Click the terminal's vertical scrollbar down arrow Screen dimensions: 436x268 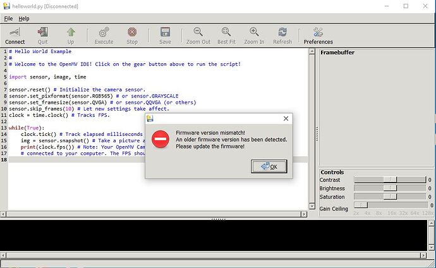[432, 247]
